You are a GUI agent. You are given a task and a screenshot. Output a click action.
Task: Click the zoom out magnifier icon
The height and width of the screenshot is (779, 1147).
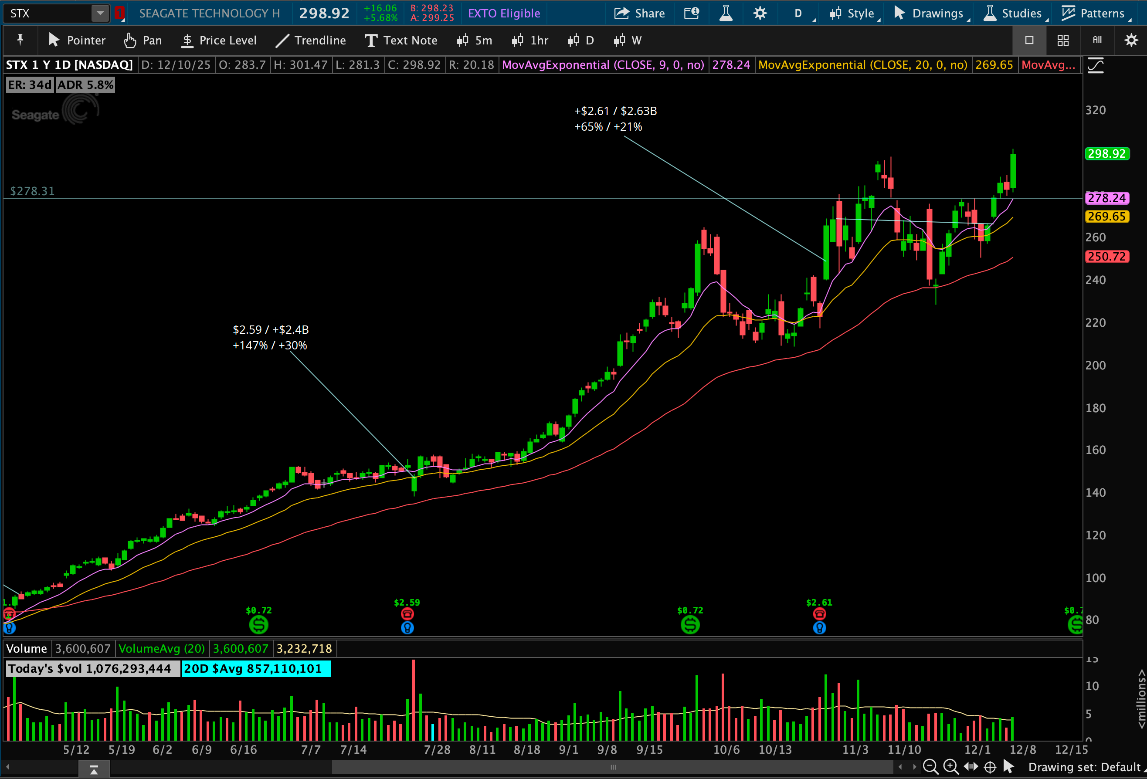[930, 767]
